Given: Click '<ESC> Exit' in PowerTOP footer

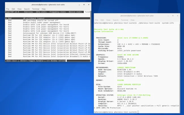Looking at the screenshot, I should [11, 61].
